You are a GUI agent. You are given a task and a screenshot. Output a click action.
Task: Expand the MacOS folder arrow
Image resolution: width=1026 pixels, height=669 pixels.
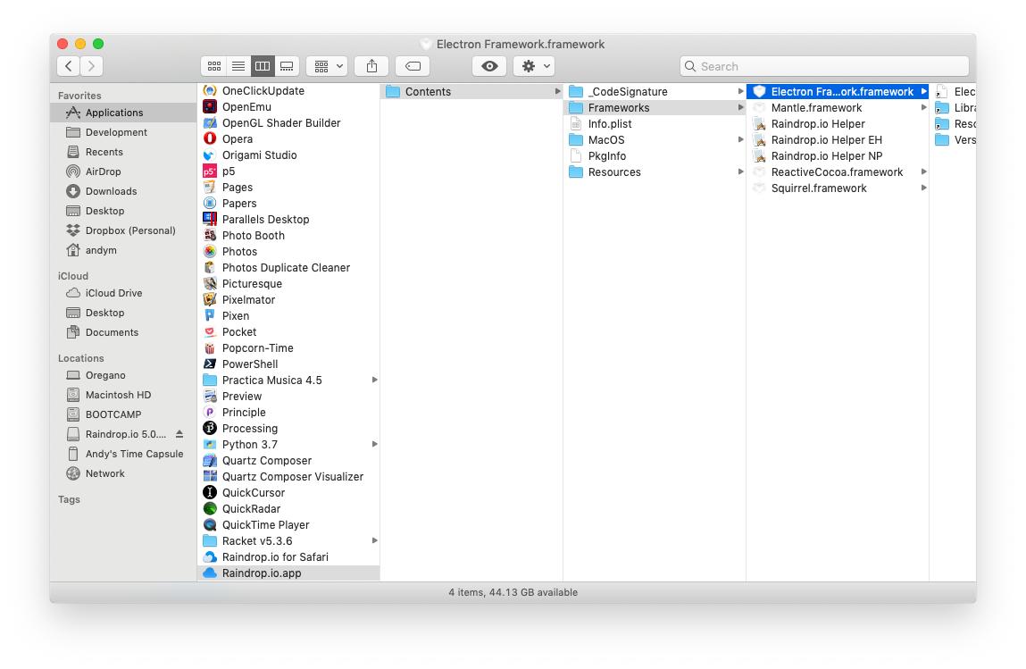tap(741, 139)
